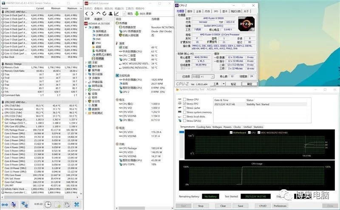The width and height of the screenshot is (340, 210).
Task: Click CPU-Z 验证 button
Action: click(233, 84)
